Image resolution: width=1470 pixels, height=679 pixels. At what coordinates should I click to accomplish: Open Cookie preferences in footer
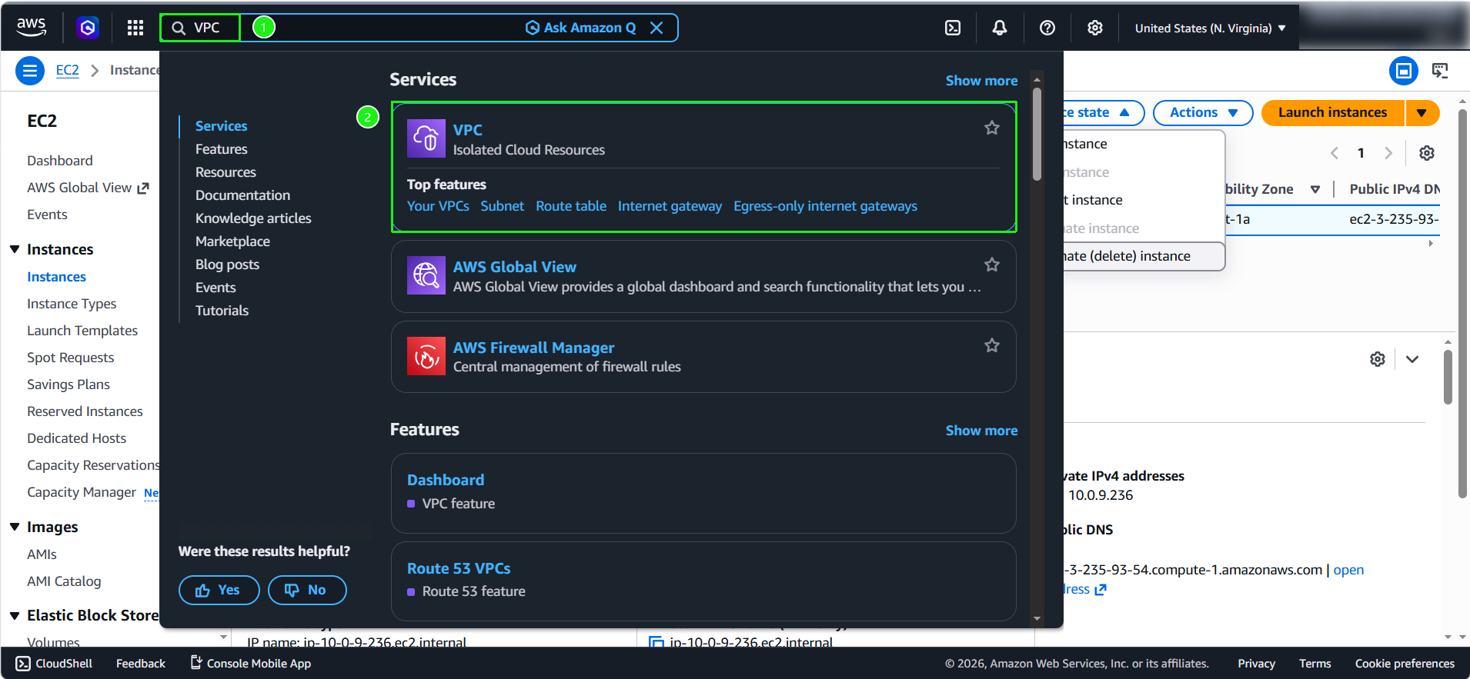click(1405, 664)
